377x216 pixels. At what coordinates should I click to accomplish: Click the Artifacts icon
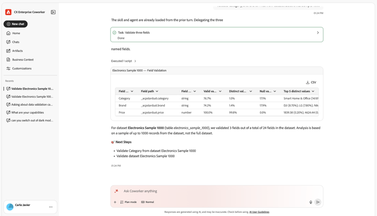(x=9, y=51)
